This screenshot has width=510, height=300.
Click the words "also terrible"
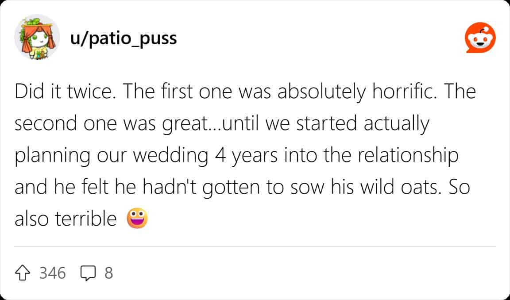(66, 219)
